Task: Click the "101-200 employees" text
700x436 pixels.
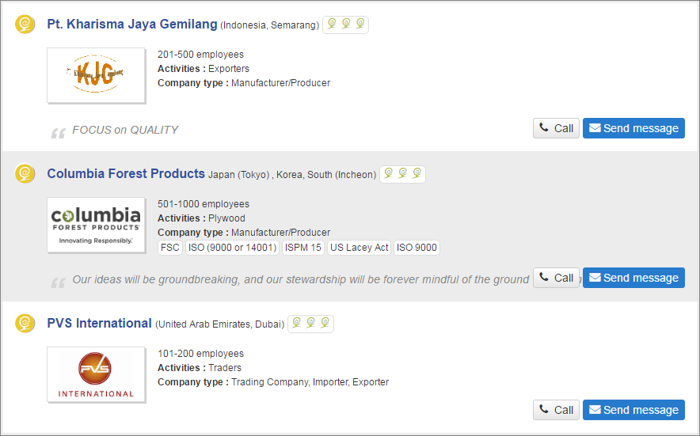Action: tap(200, 354)
